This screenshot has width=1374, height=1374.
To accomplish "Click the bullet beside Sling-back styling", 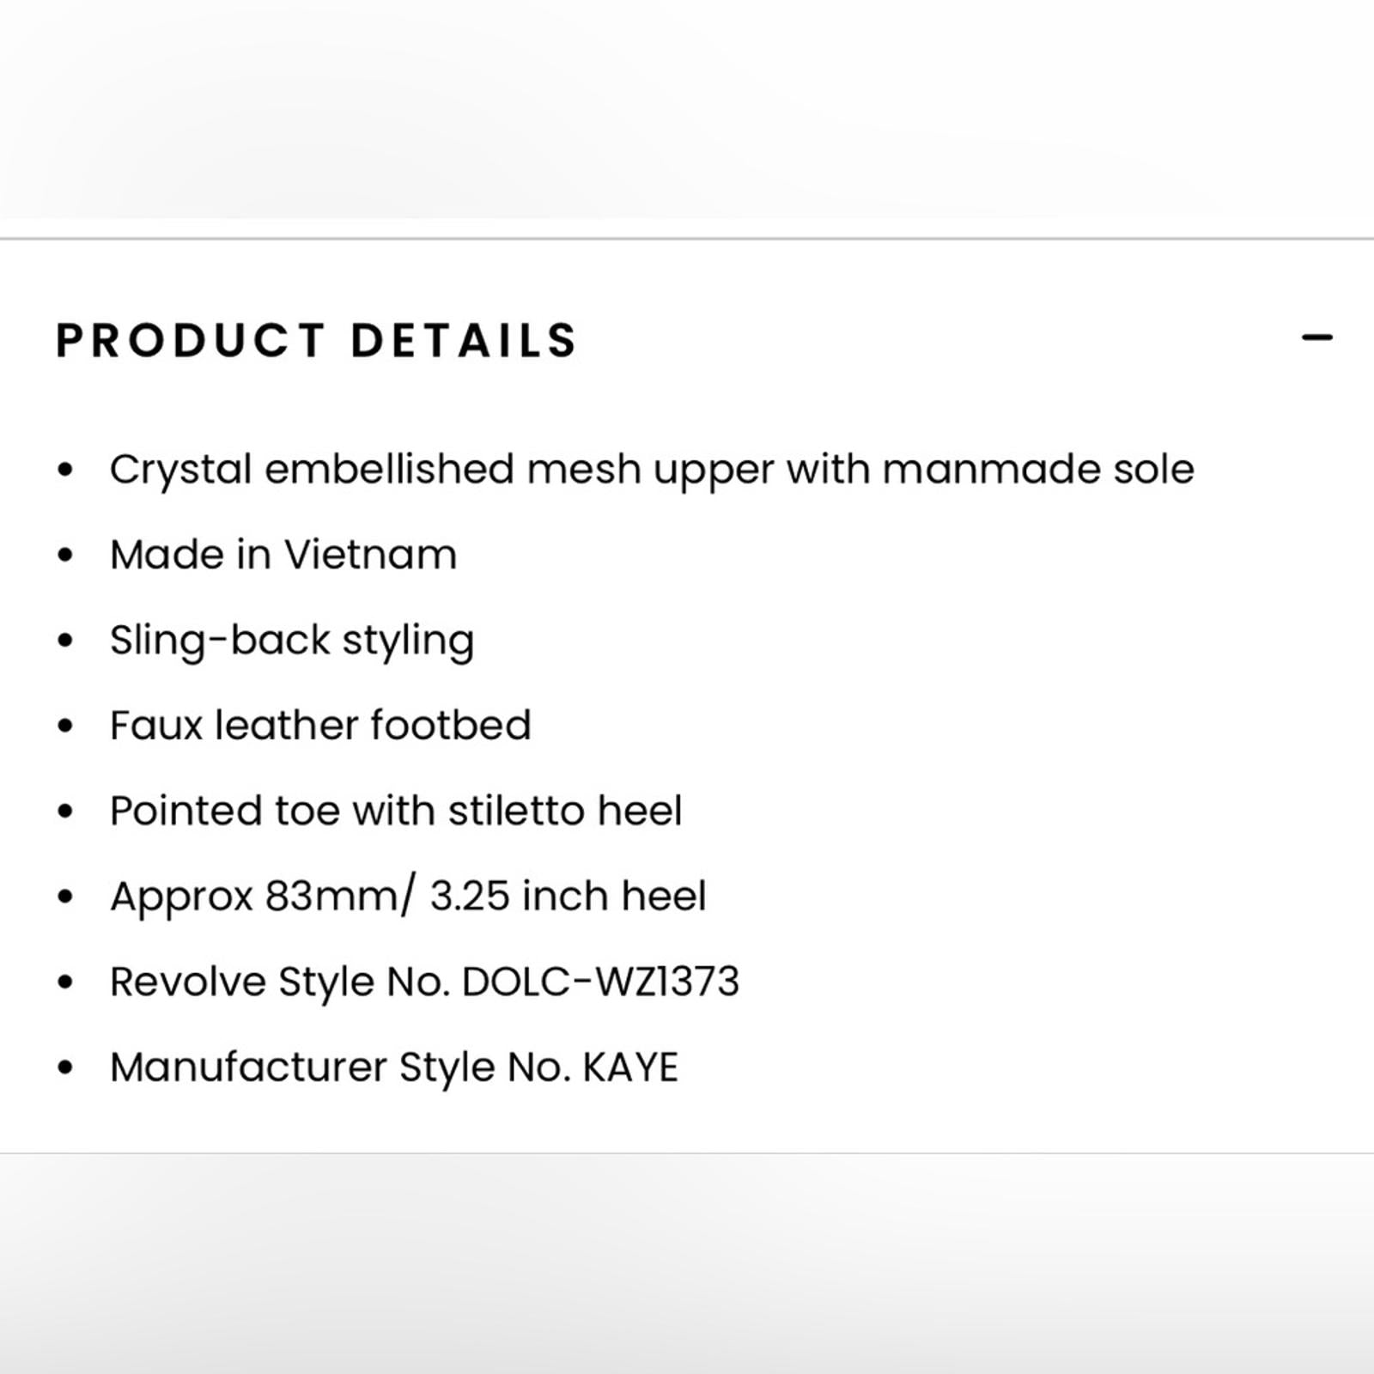I will (x=65, y=641).
